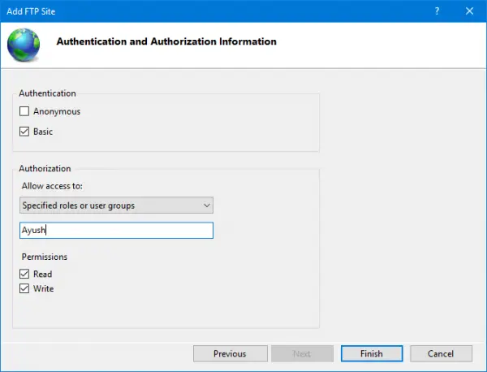Image resolution: width=487 pixels, height=372 pixels.
Task: Toggle the Read permission checkbox
Action: (x=24, y=275)
